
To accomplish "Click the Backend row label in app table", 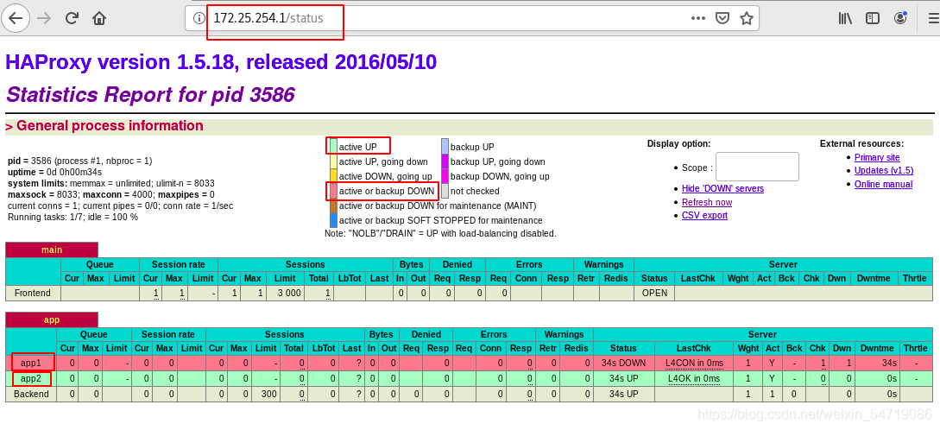I will click(32, 394).
